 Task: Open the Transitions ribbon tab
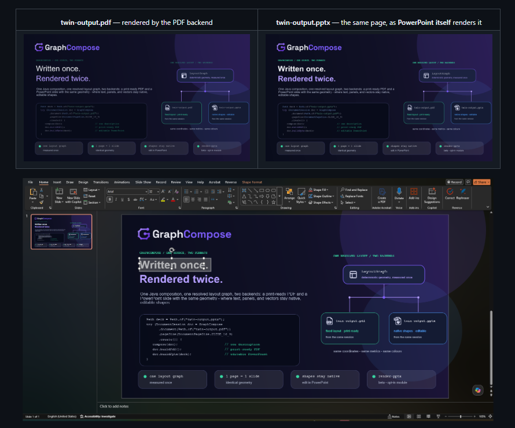[101, 182]
